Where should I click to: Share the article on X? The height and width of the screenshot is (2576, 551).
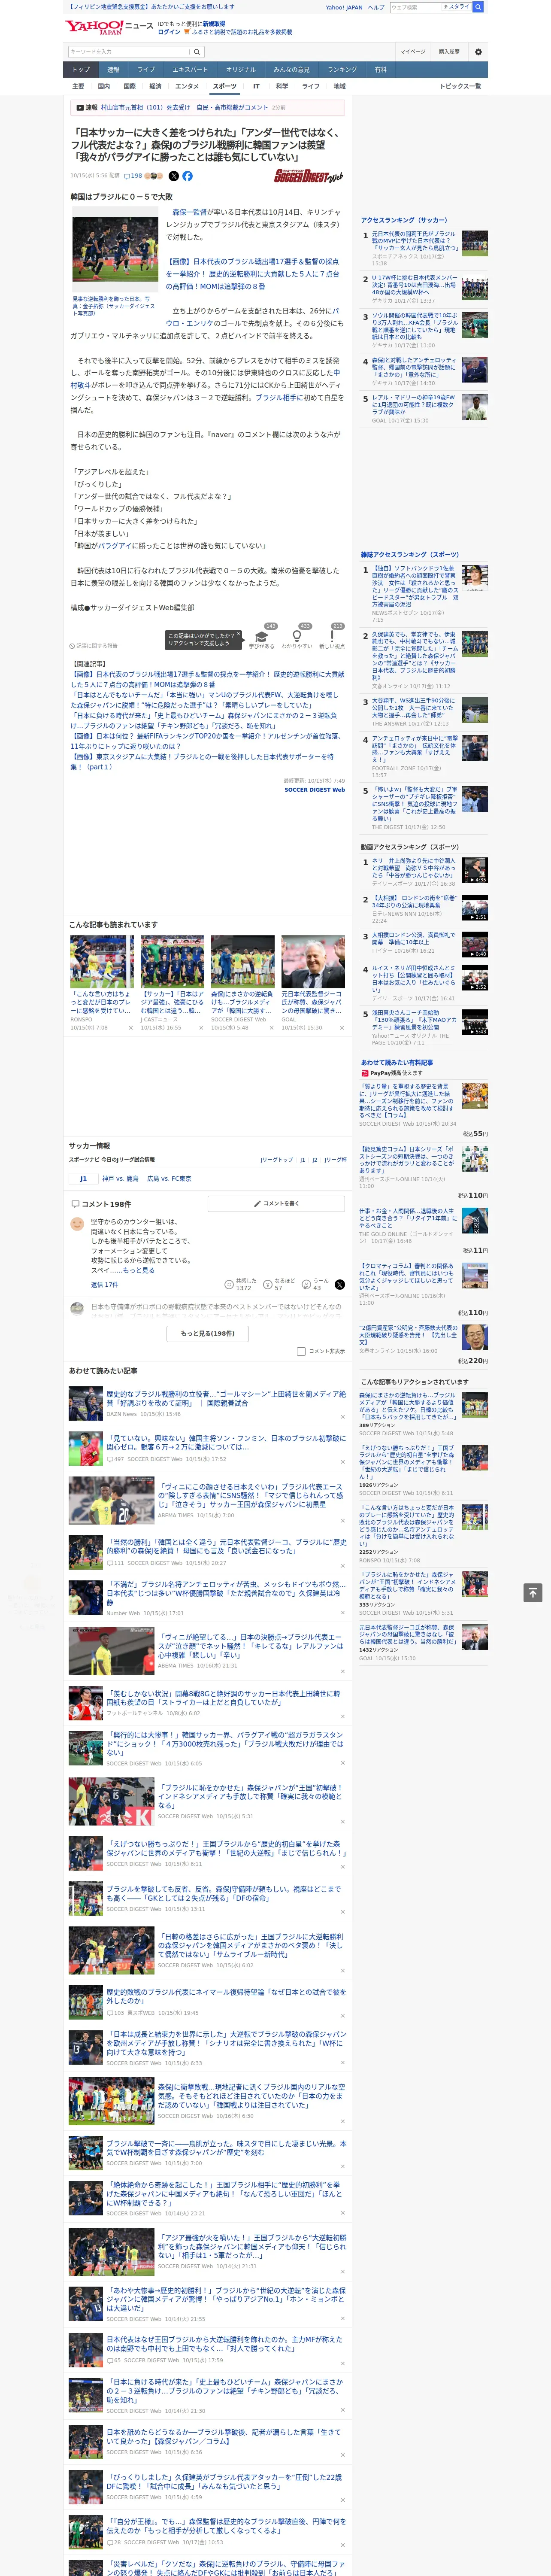(x=174, y=176)
